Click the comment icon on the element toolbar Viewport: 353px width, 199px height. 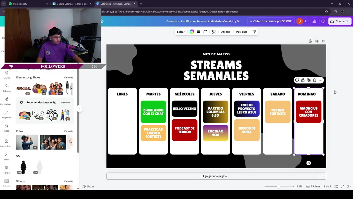pos(297,80)
